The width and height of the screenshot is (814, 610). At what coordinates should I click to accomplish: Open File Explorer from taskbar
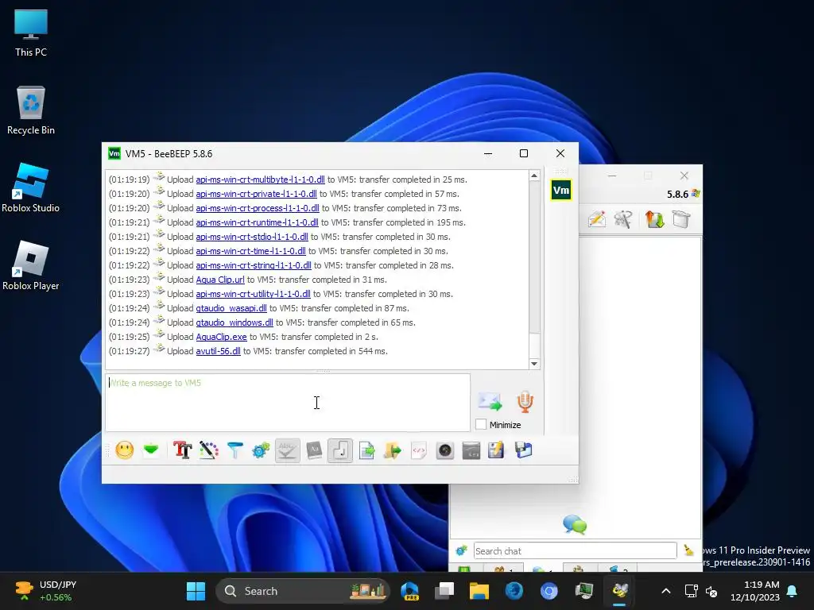click(x=479, y=591)
